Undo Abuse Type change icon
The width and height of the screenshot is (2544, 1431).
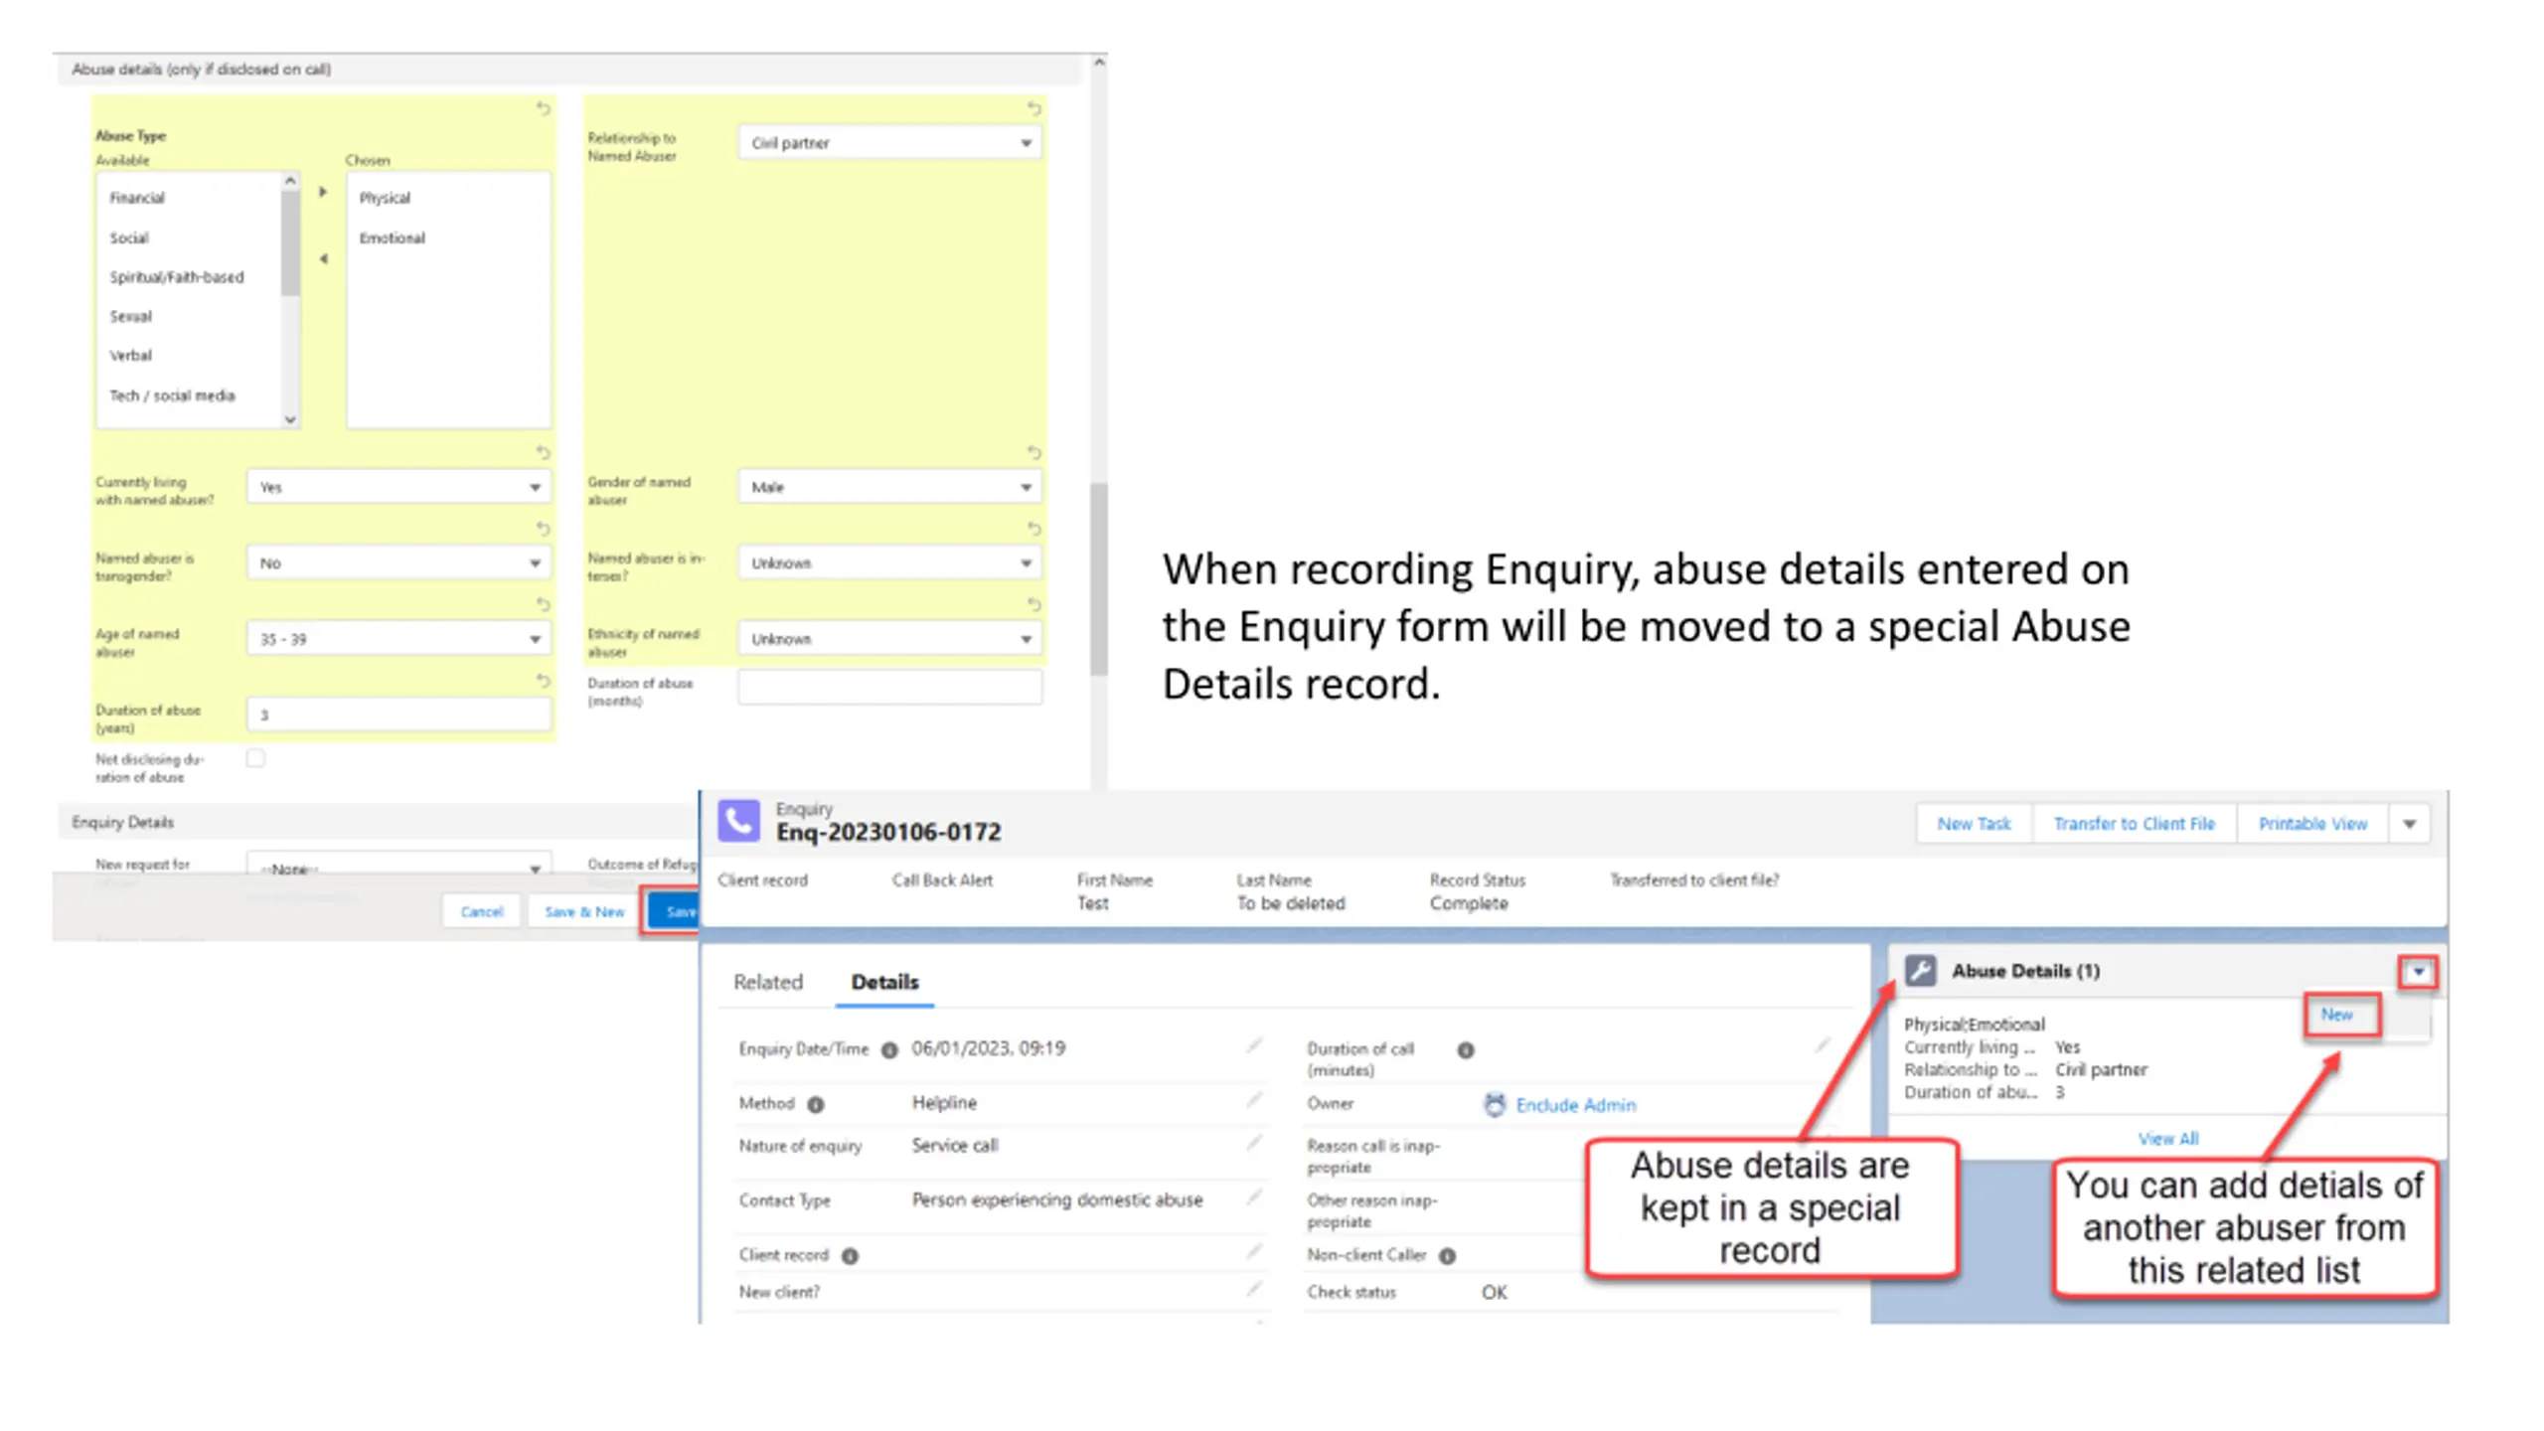tap(543, 108)
